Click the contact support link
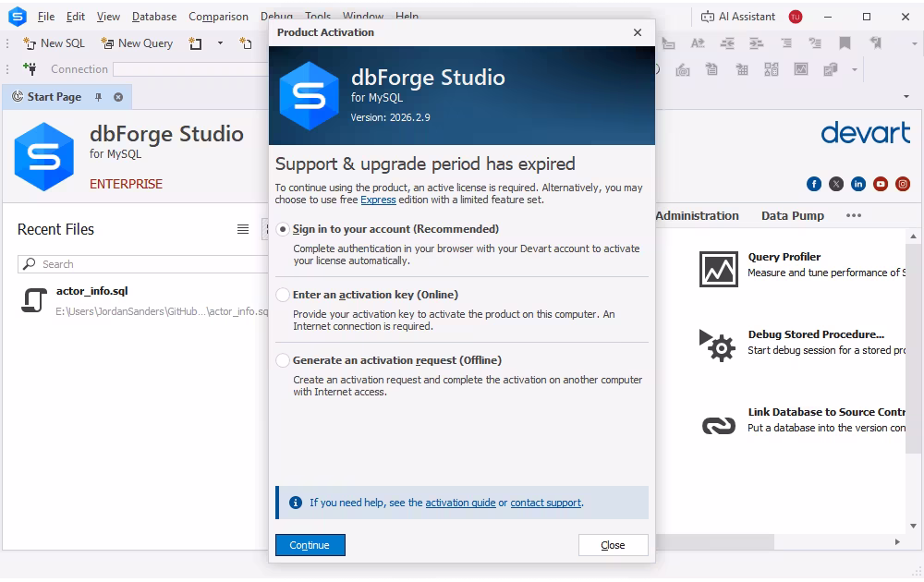The width and height of the screenshot is (924, 582). point(546,503)
